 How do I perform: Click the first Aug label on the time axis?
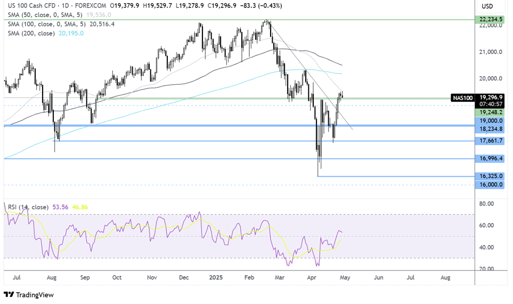51,277
